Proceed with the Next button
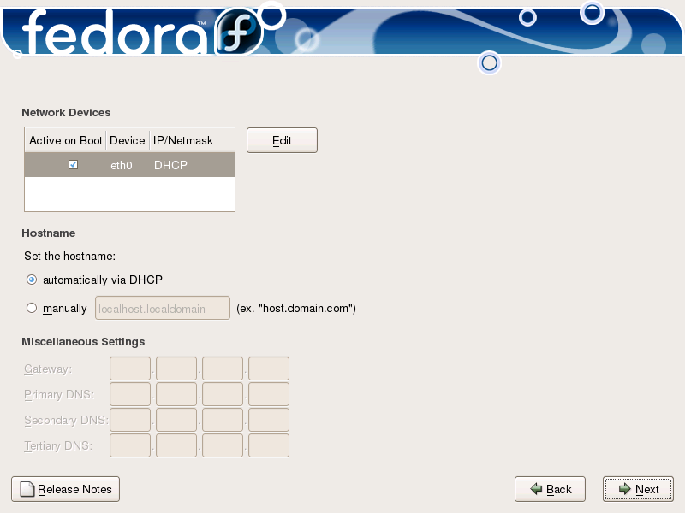 coord(638,489)
